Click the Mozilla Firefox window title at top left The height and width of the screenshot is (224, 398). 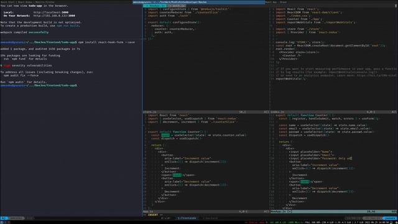pyautogui.click(x=27, y=2)
